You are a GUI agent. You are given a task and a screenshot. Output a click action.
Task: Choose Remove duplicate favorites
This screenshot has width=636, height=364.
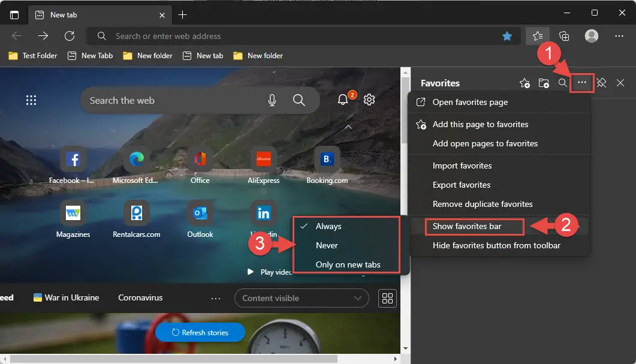pos(499,204)
